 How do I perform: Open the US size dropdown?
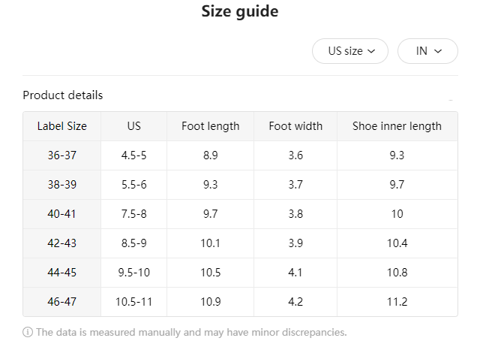(350, 51)
